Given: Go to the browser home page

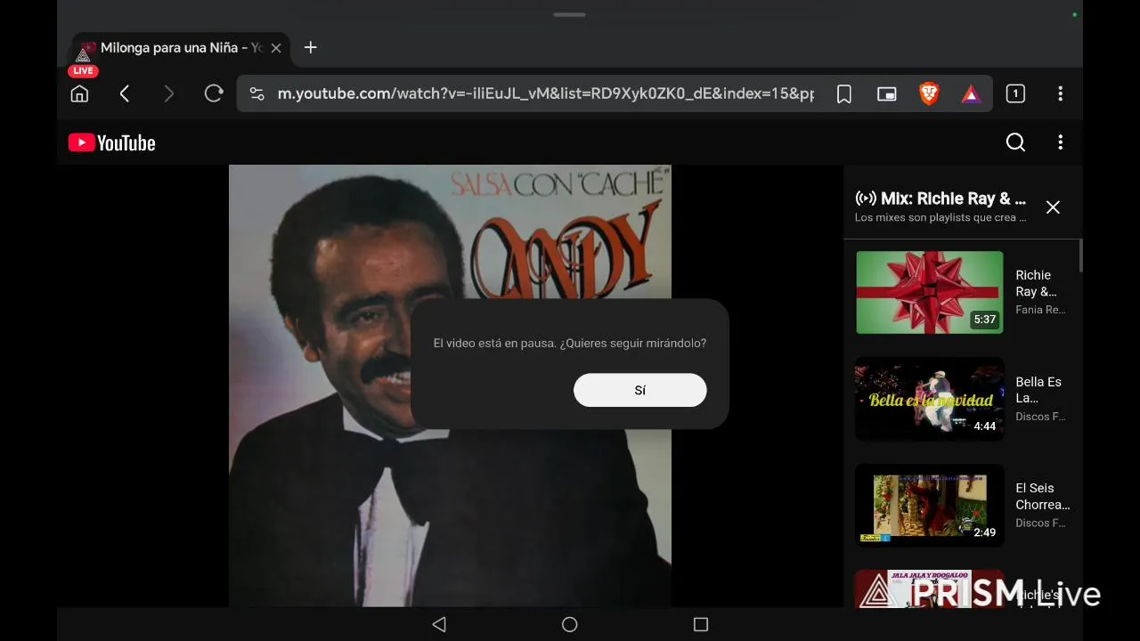Looking at the screenshot, I should [79, 93].
